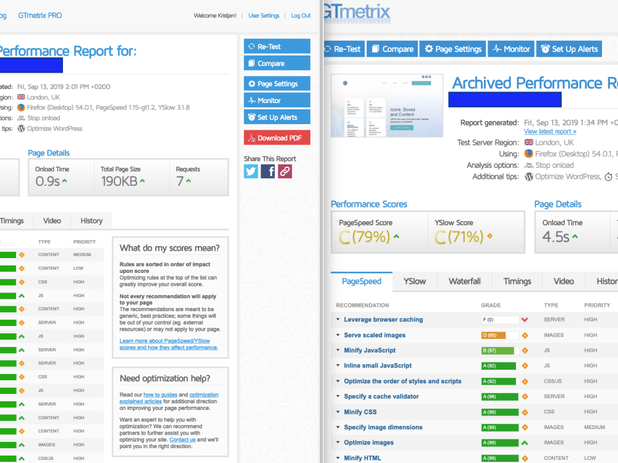Click Re-Test in right archived report

(343, 49)
